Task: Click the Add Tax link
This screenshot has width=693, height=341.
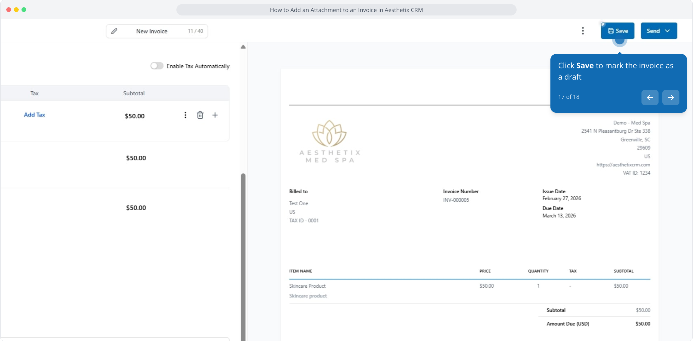Action: [34, 115]
